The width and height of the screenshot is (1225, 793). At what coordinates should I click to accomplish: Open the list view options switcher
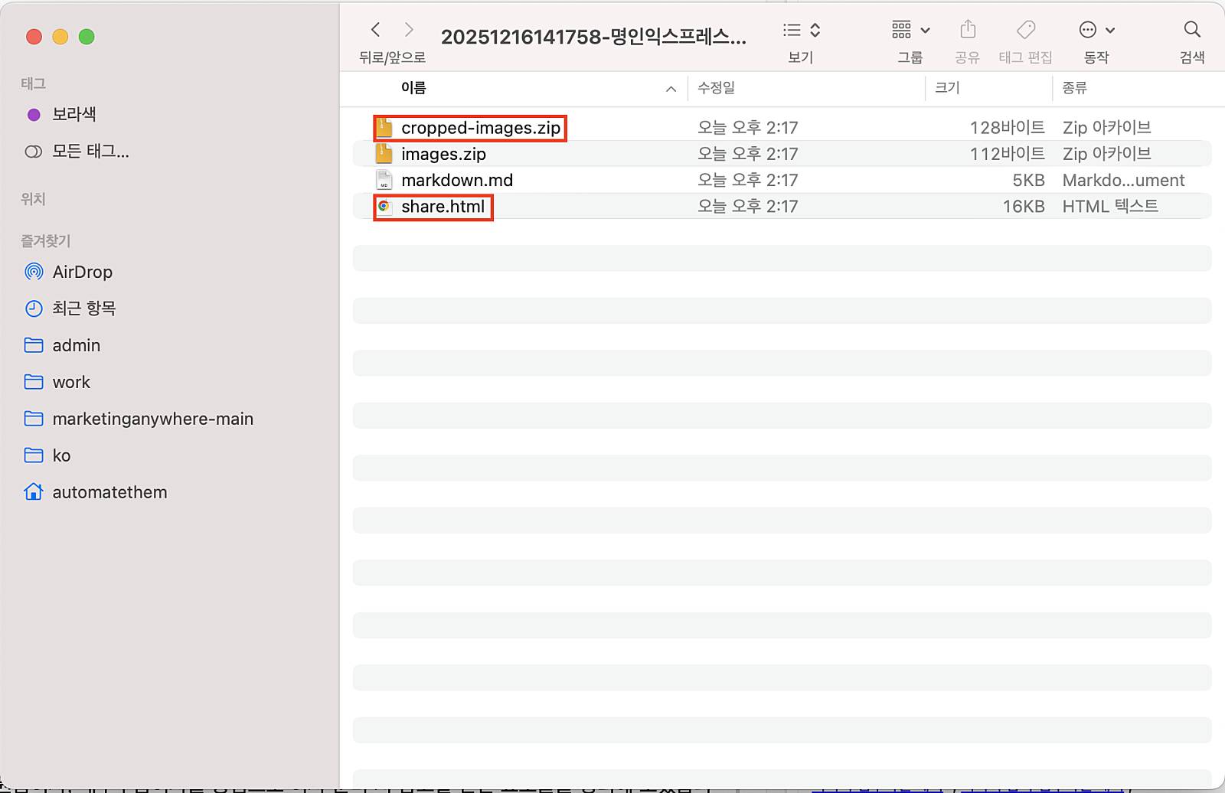(801, 30)
